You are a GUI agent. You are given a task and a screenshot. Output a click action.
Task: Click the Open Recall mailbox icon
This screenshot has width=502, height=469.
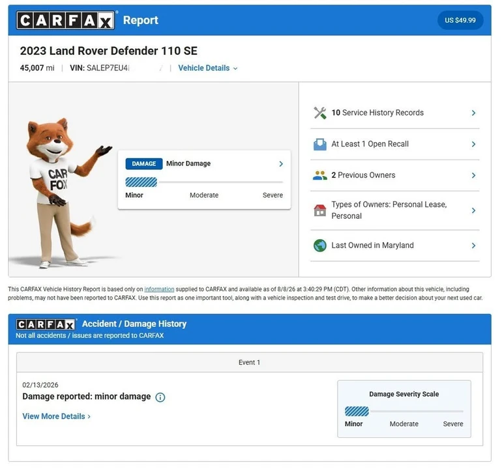tap(319, 145)
